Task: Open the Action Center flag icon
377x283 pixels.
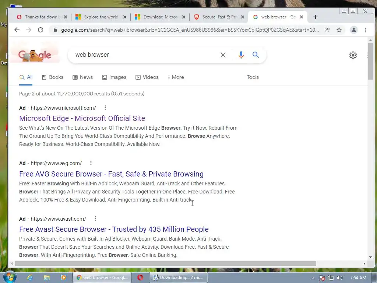Action: click(x=322, y=278)
